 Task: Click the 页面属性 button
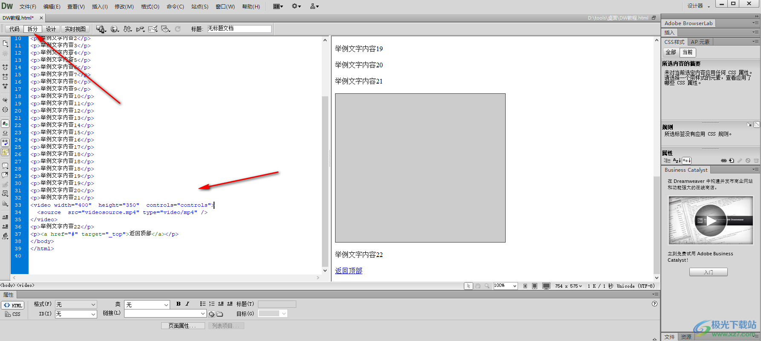[182, 326]
